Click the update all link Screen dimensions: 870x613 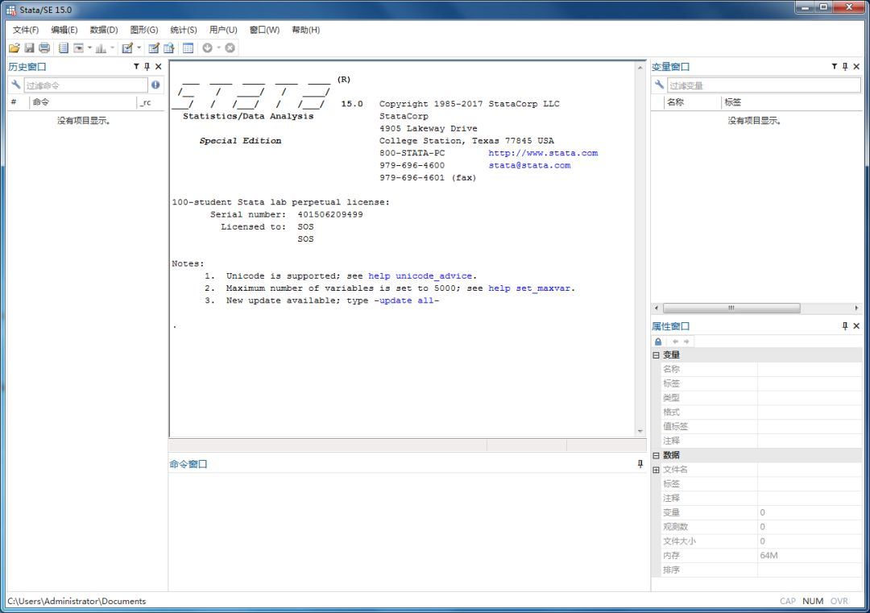click(x=406, y=300)
